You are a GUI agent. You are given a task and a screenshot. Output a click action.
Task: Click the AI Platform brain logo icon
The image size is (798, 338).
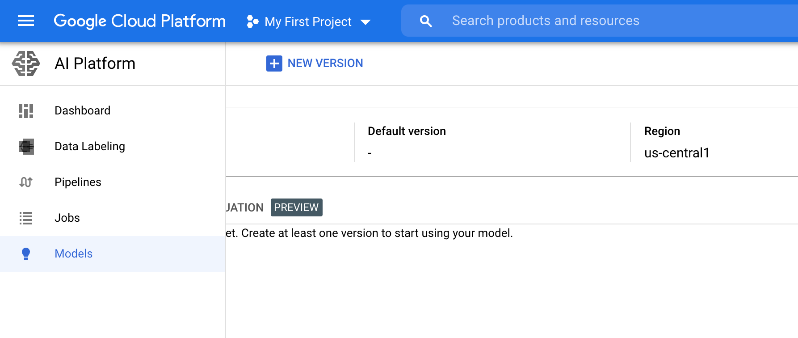click(x=26, y=63)
